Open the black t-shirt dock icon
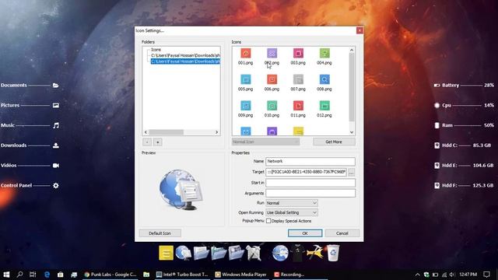The height and width of the screenshot is (280, 498). click(297, 253)
